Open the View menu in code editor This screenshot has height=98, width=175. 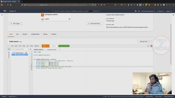(x=24, y=46)
